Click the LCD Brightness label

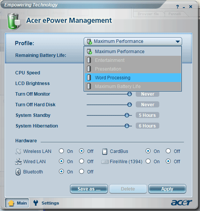pyautogui.click(x=32, y=83)
